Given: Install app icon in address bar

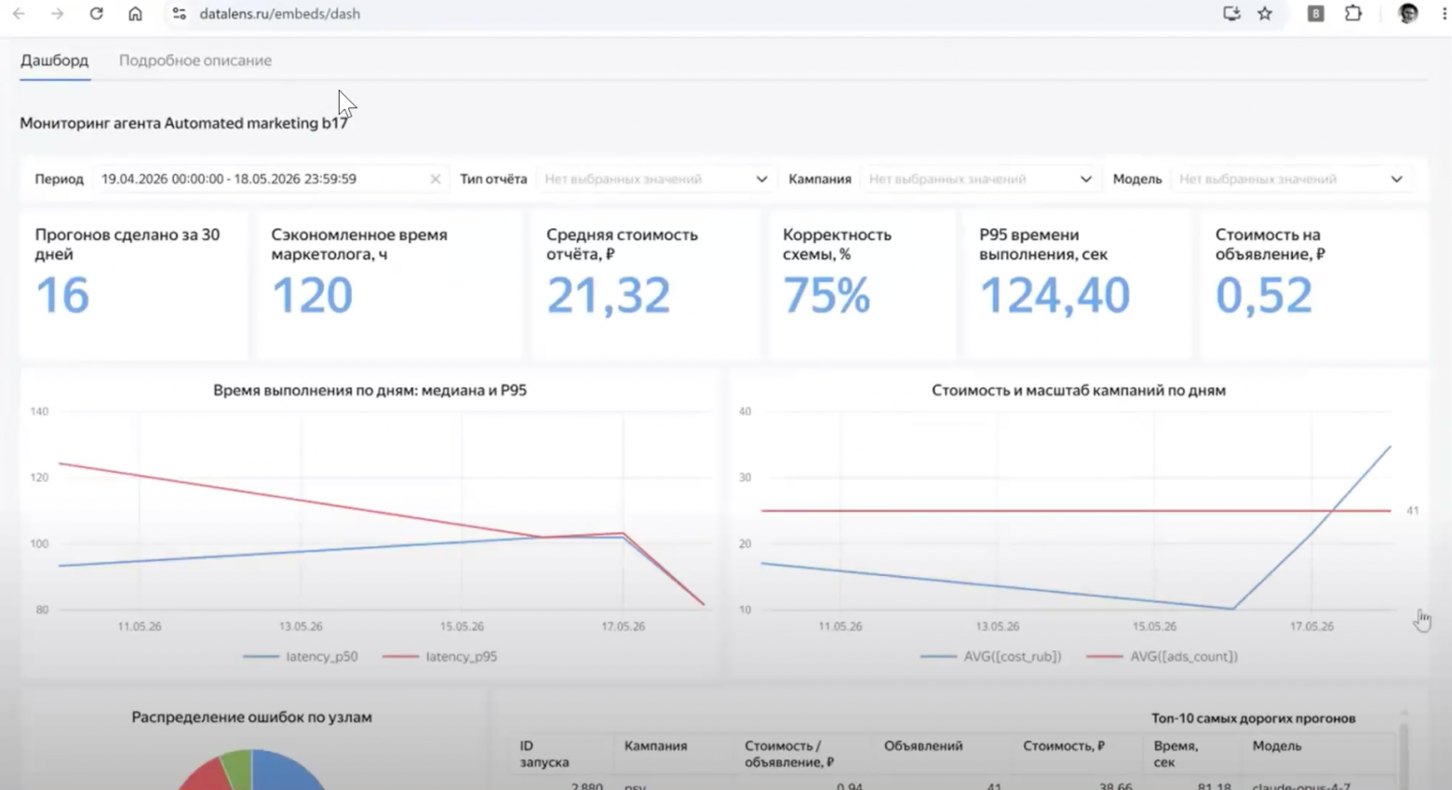Looking at the screenshot, I should click(x=1231, y=14).
